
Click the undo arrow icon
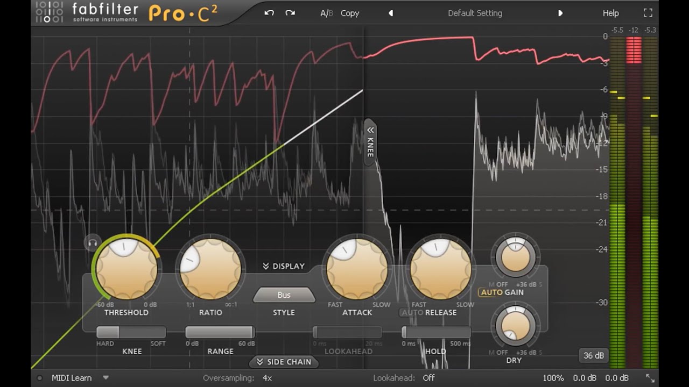pos(269,13)
